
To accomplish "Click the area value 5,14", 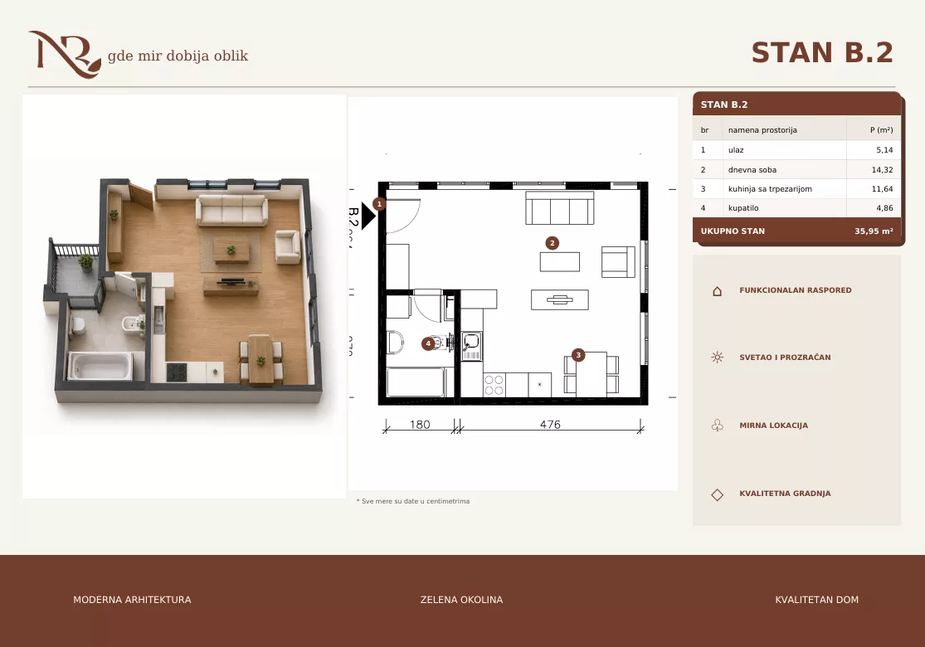I will pyautogui.click(x=884, y=150).
